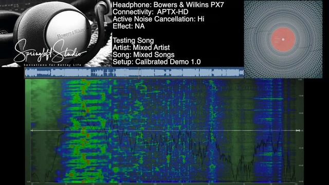This screenshot has height=185, width=329.
Task: Click the left handle of the horizontal reference line
Action: click(32, 131)
